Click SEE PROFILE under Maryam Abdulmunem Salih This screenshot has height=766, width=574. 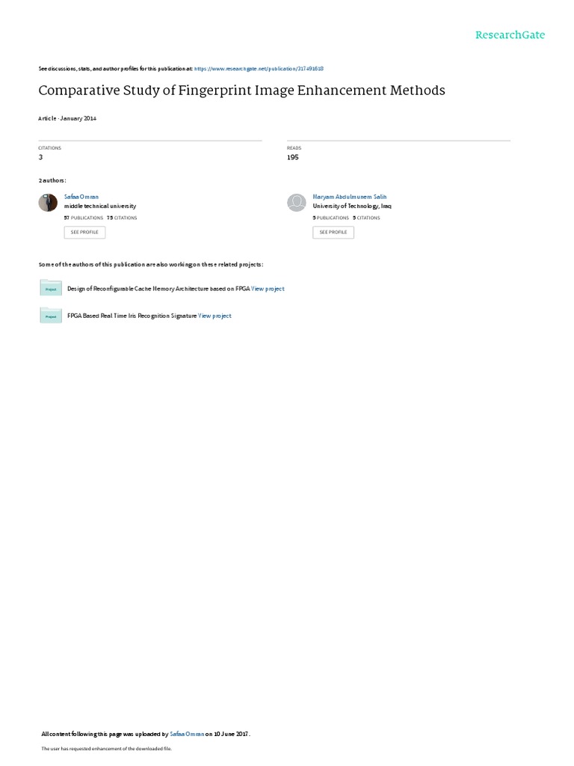(x=333, y=232)
